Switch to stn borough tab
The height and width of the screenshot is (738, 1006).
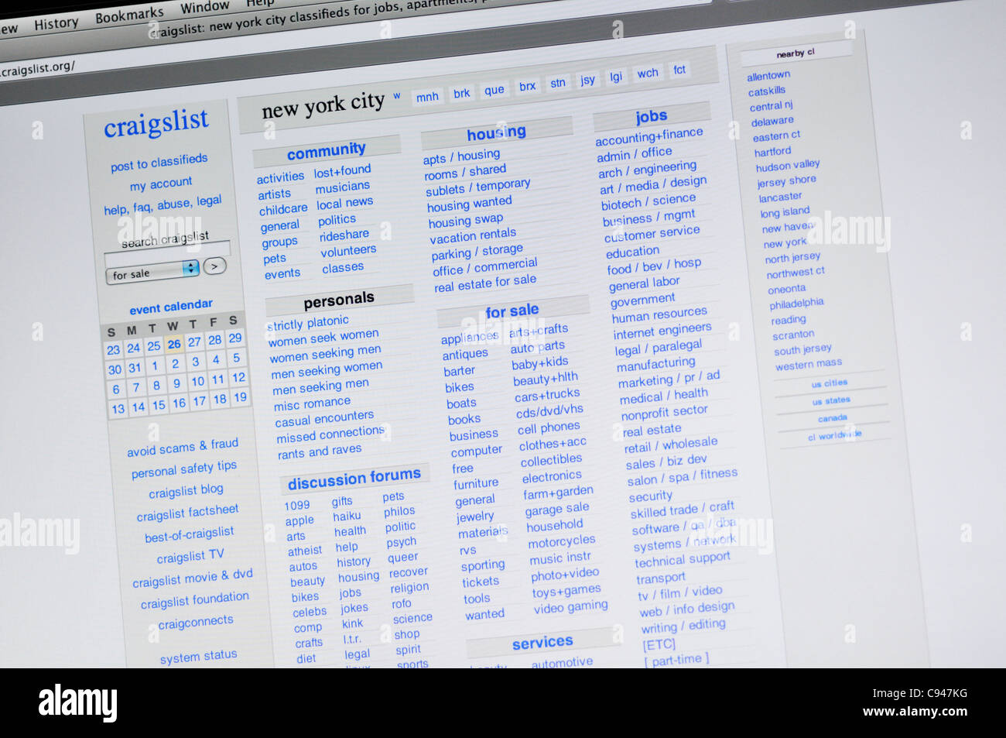click(558, 83)
